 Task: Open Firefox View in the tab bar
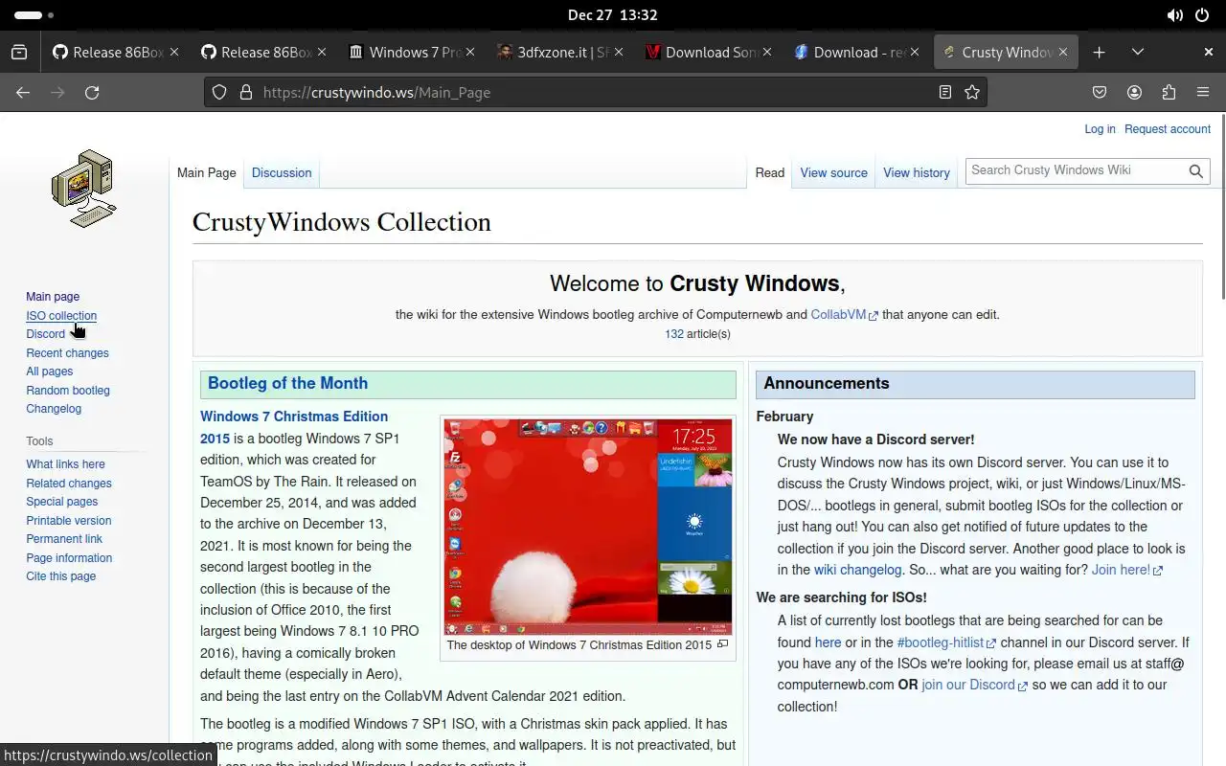[19, 52]
